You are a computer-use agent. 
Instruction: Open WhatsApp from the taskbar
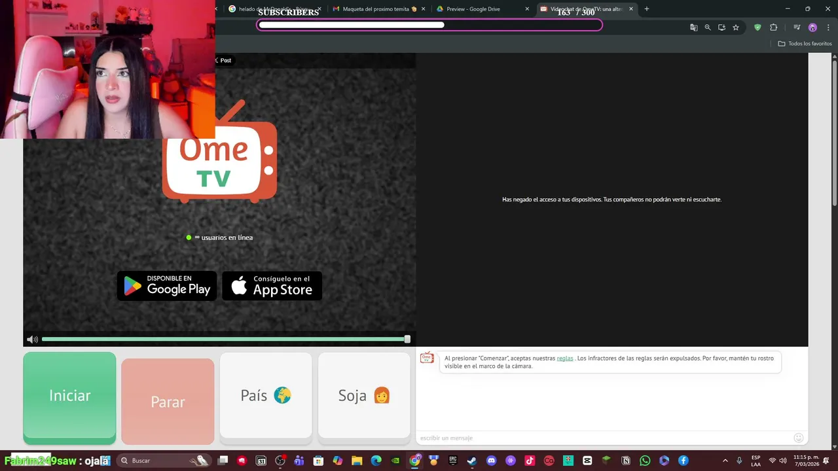coord(645,461)
